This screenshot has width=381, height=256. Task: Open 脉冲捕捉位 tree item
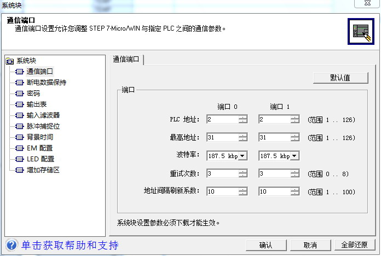tap(43, 126)
